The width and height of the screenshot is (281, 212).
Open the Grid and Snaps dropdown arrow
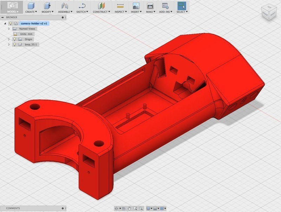tap(158, 209)
